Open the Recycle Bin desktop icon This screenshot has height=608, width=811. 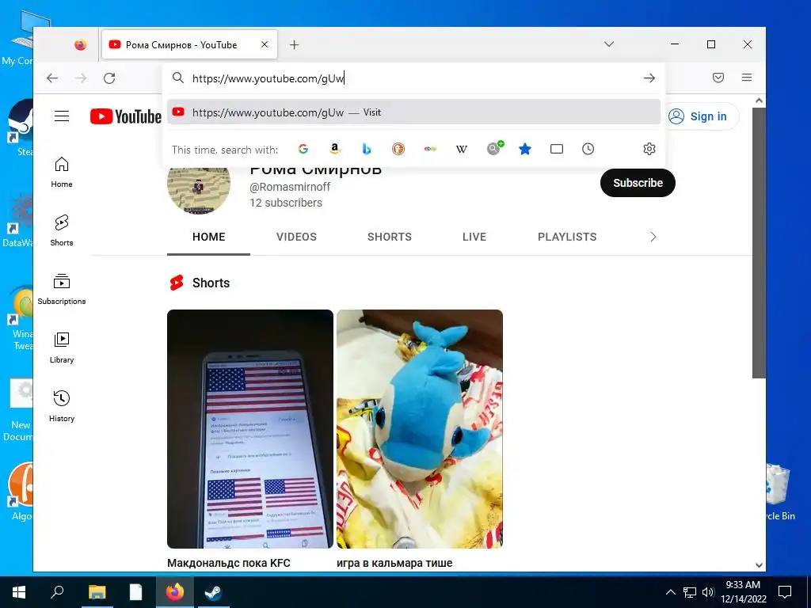point(780,492)
